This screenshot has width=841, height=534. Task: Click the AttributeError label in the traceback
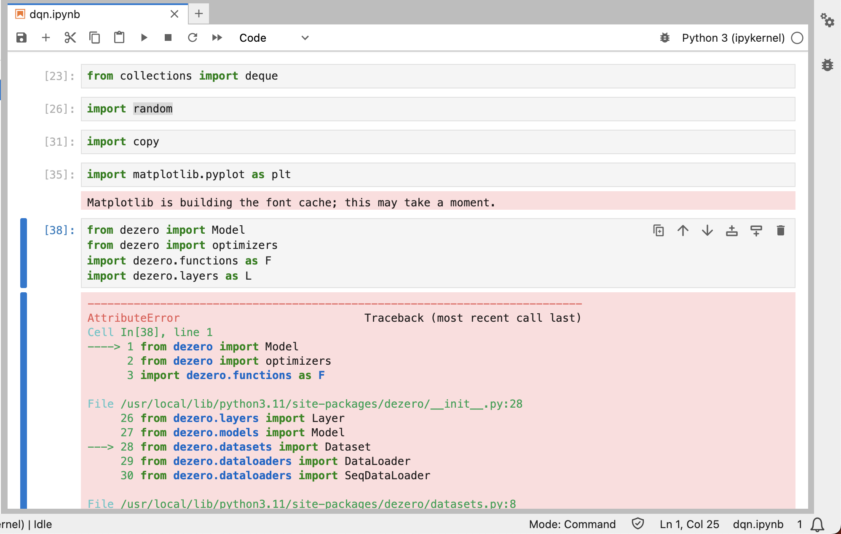(134, 318)
